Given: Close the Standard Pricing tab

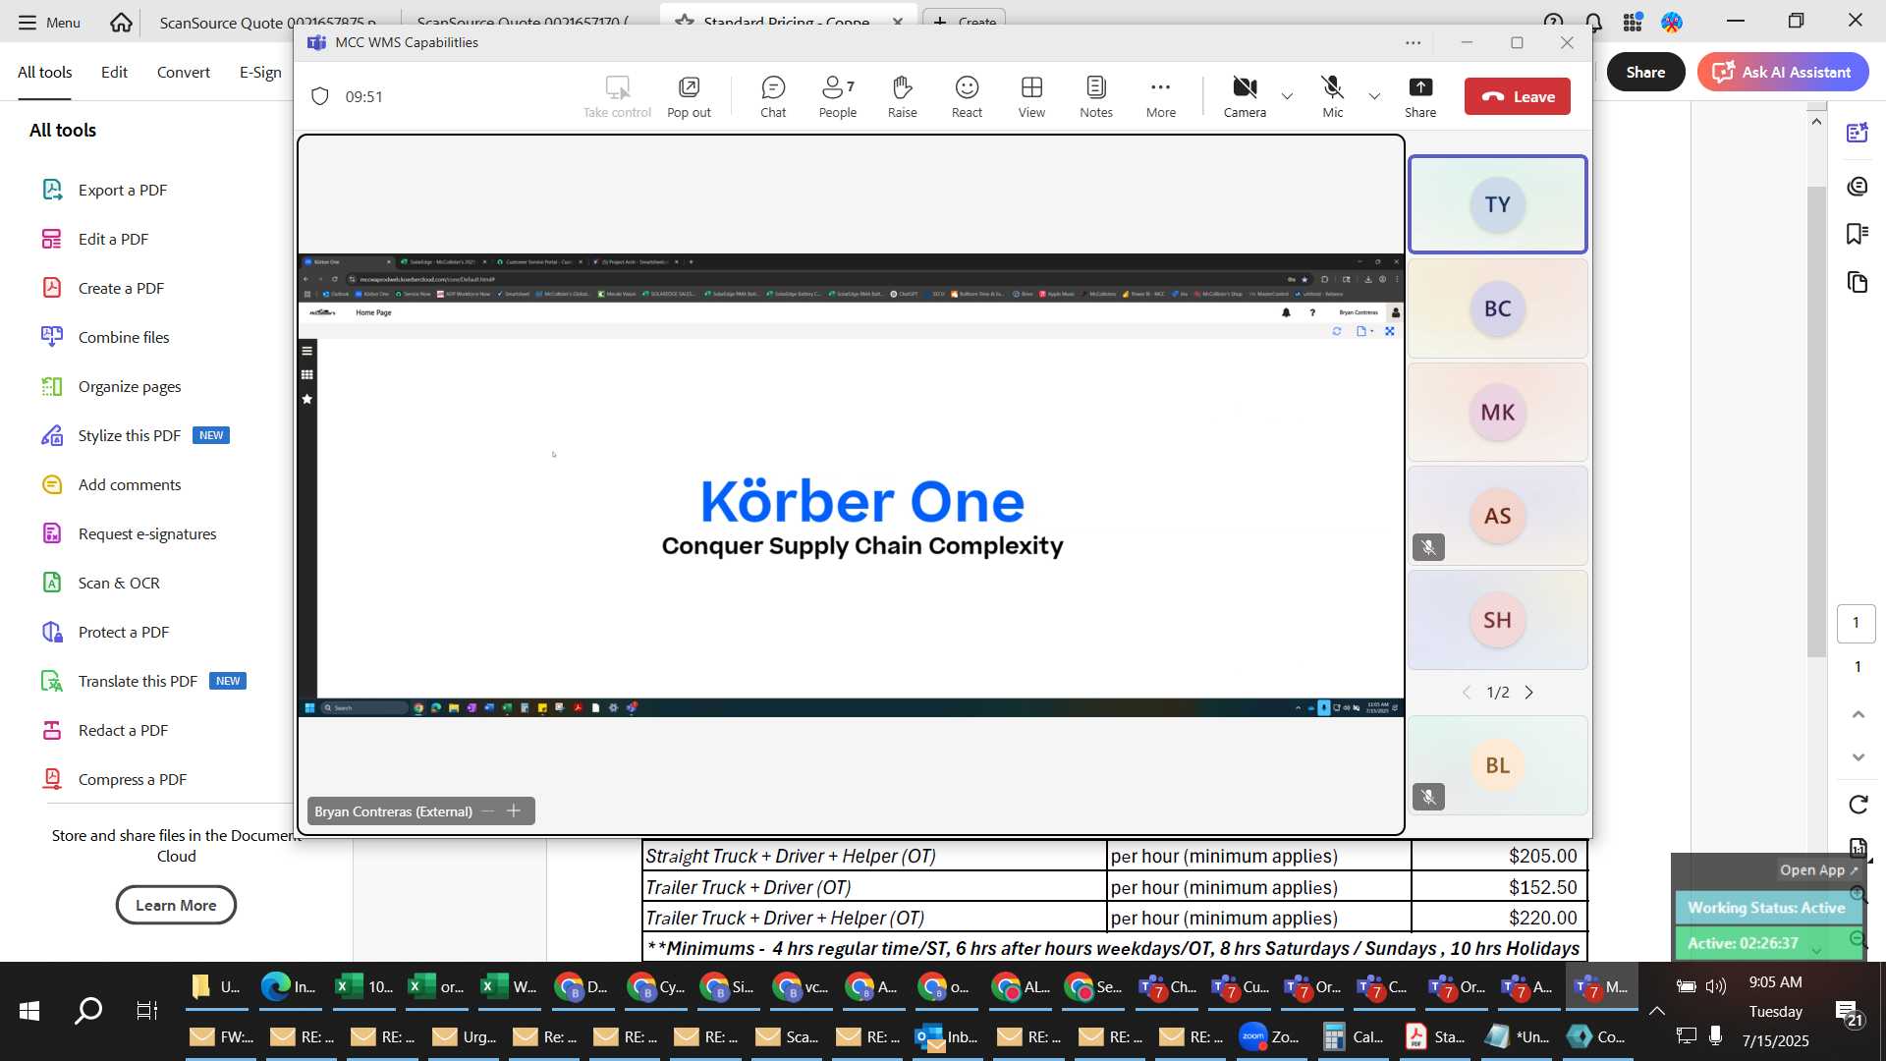Looking at the screenshot, I should click(897, 21).
